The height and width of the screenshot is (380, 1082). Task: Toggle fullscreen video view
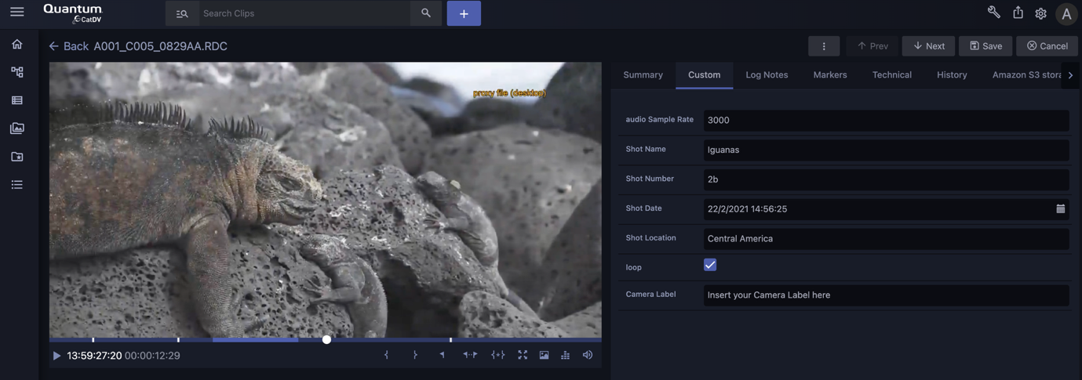523,355
